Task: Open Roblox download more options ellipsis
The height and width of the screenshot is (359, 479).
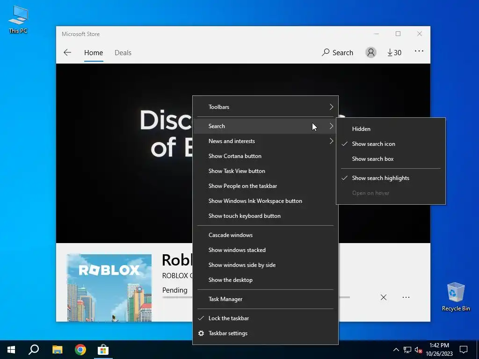Action: tap(406, 297)
